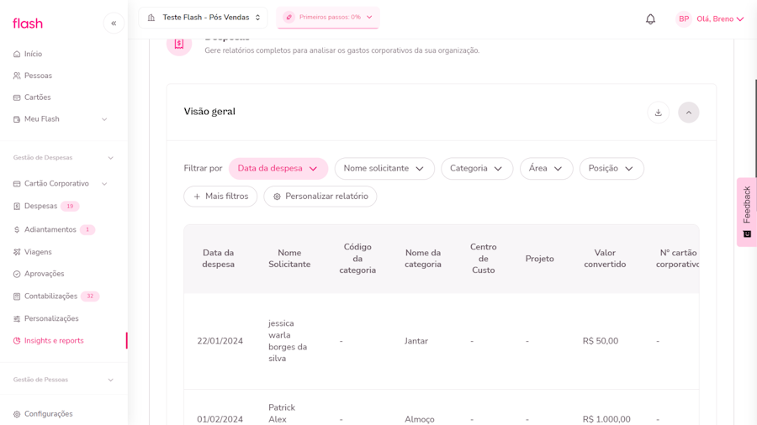The image size is (757, 425).
Task: Click the Mais filtros button
Action: [x=220, y=197]
